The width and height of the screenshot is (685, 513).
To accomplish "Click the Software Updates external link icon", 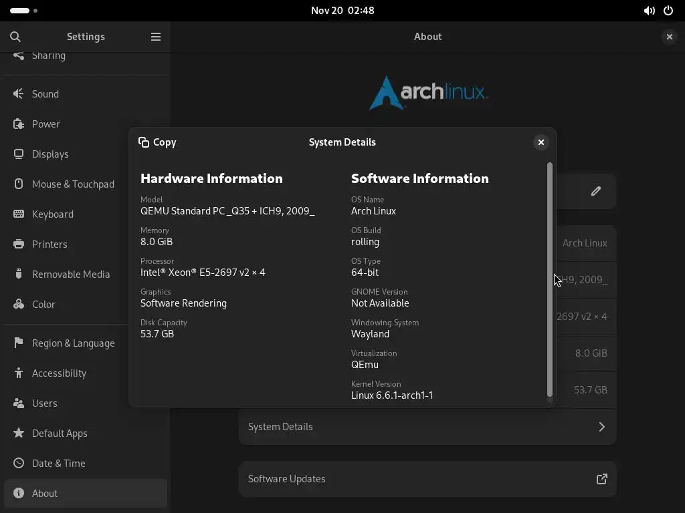I will [x=601, y=478].
